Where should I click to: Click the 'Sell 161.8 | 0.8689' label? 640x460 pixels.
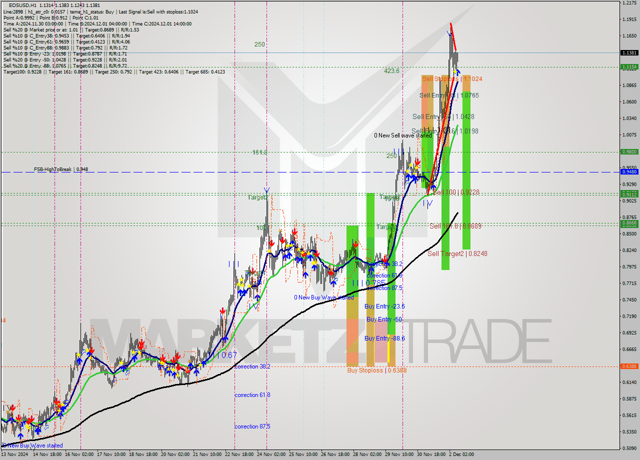click(455, 226)
